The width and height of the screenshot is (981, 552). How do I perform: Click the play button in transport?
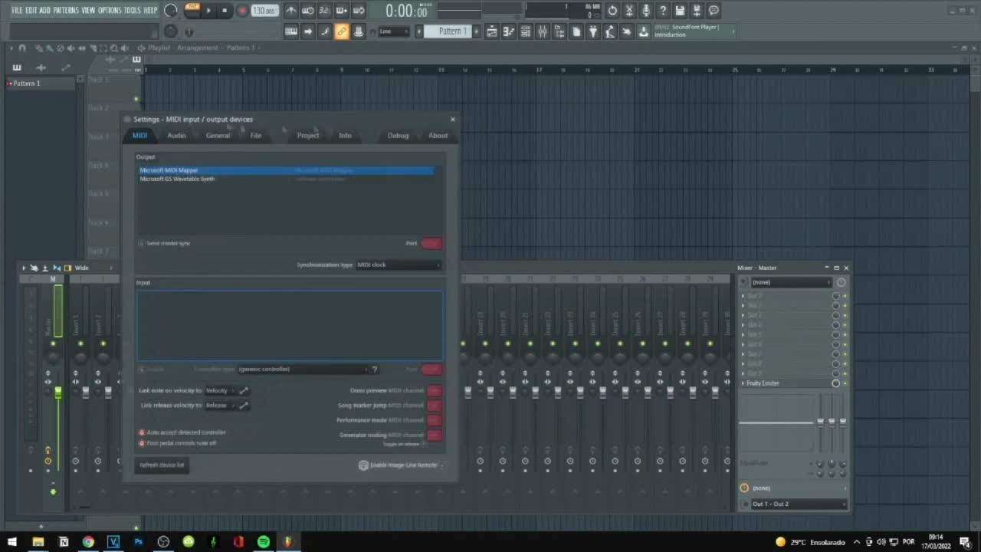click(x=208, y=11)
